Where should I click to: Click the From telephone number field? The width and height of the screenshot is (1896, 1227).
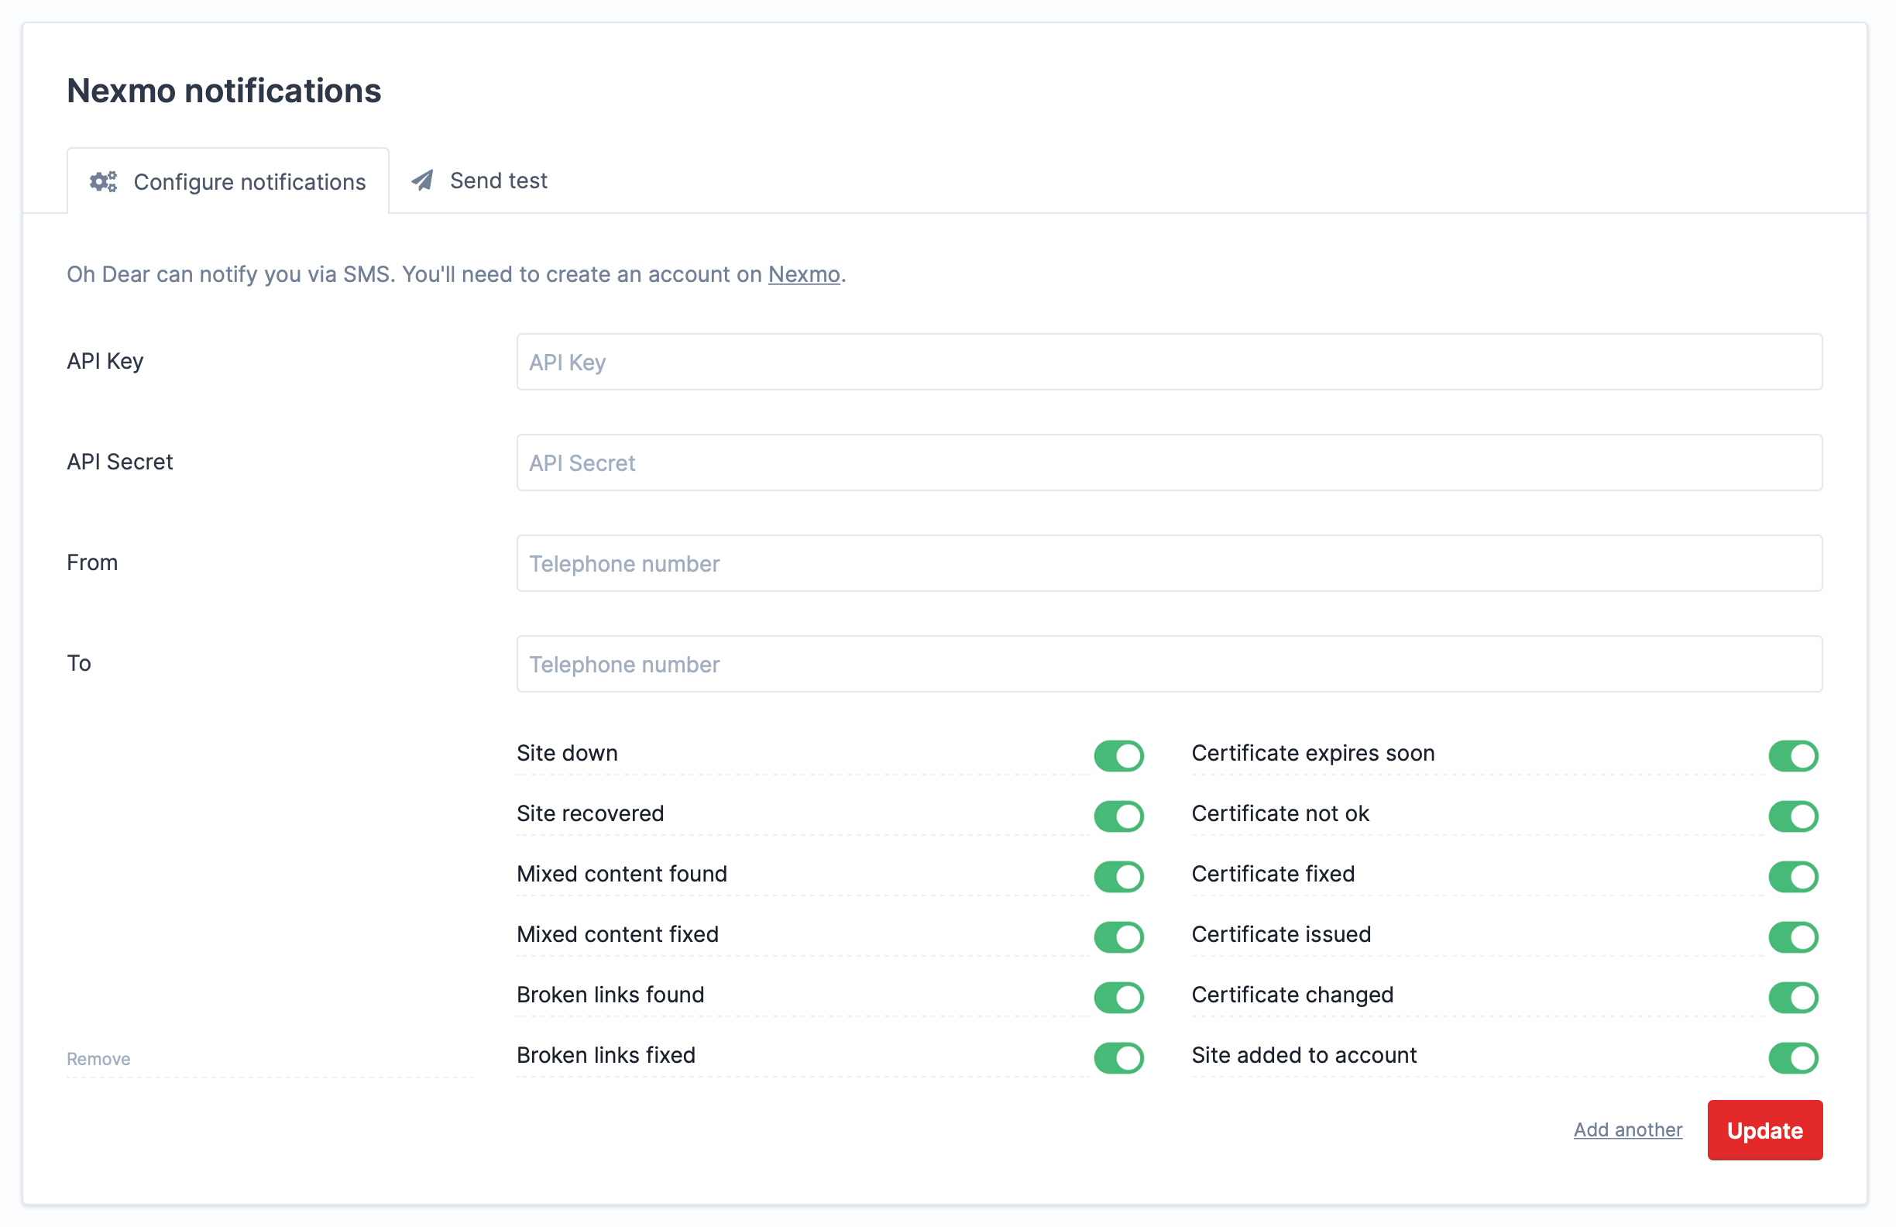(1169, 563)
